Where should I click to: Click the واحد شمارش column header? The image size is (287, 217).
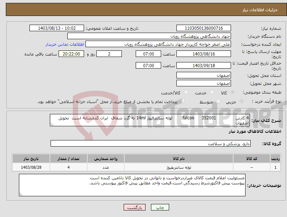pos(106,159)
